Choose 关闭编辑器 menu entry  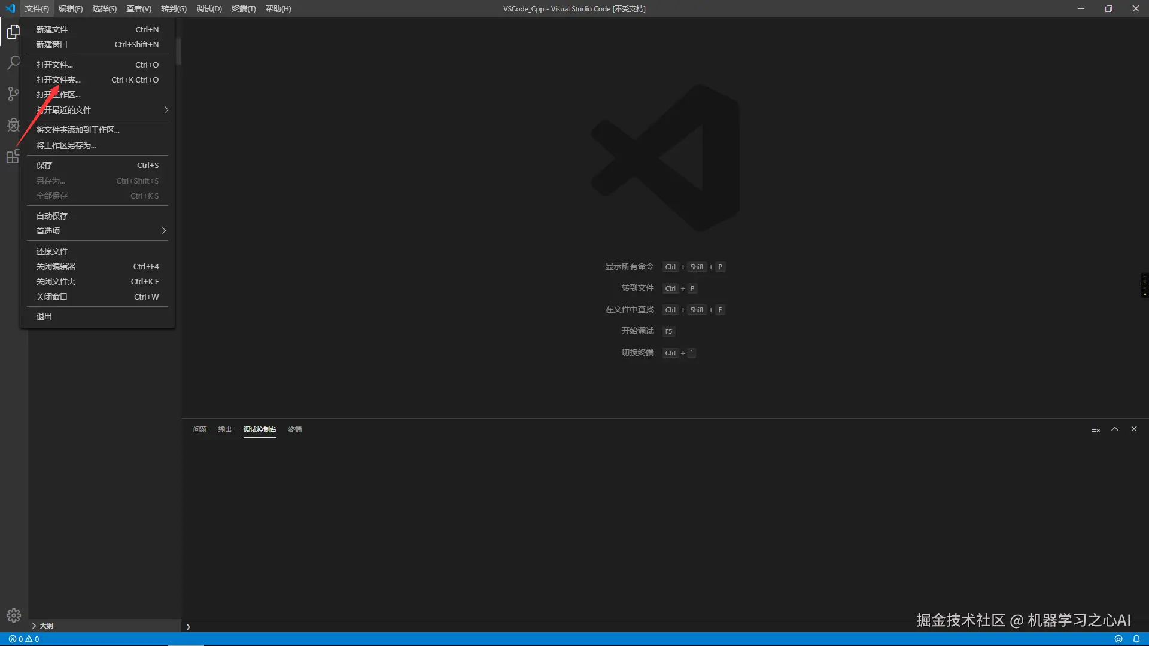[98, 266]
